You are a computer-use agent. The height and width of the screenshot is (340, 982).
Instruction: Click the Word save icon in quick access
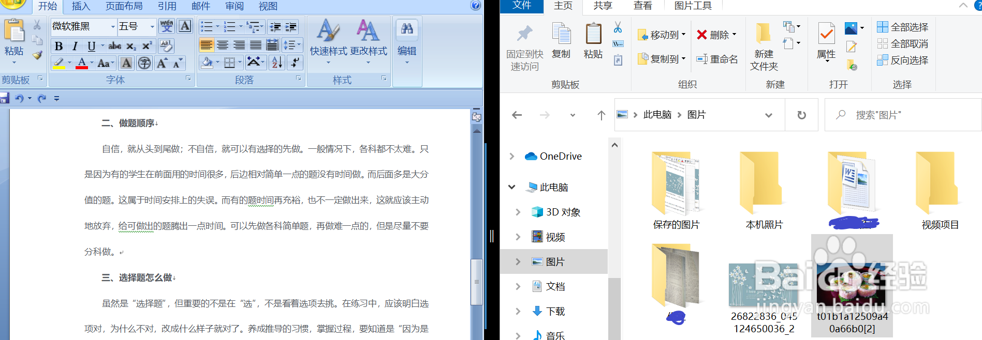[x=4, y=98]
